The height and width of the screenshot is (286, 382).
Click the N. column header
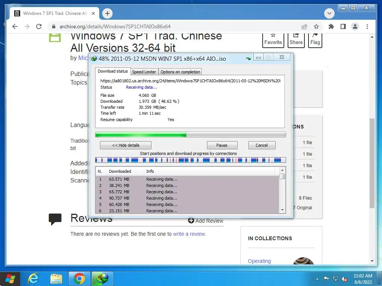(101, 171)
